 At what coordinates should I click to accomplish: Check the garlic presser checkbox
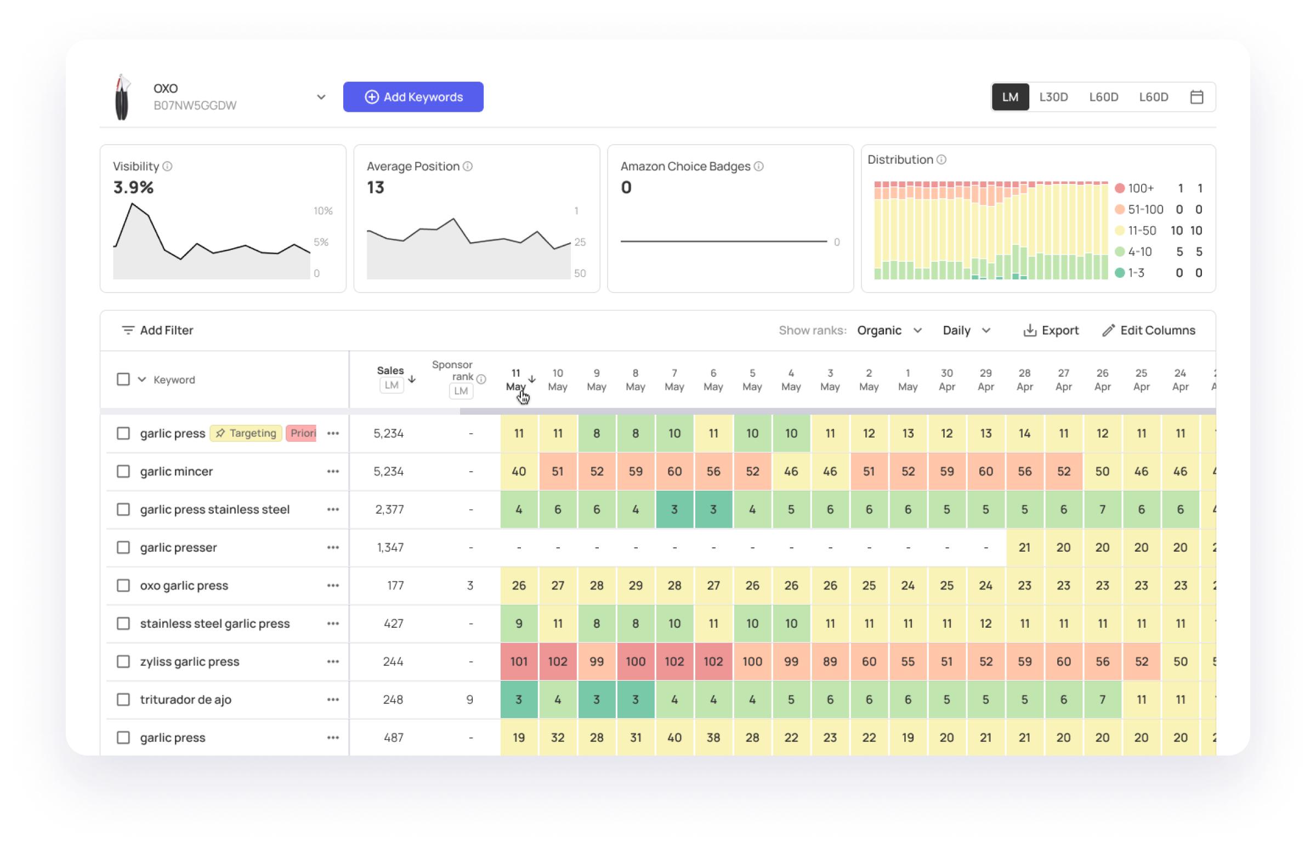coord(123,547)
